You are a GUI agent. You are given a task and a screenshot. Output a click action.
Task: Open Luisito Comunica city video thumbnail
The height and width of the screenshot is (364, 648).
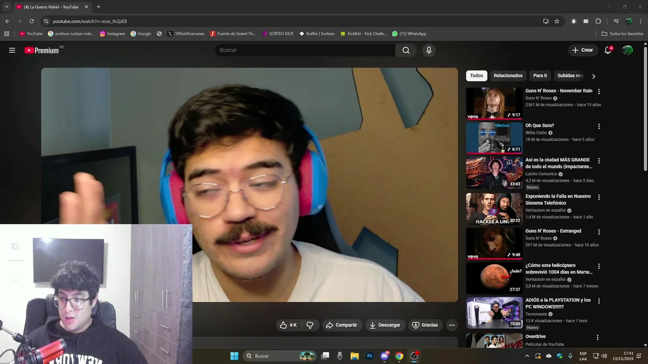point(494,172)
